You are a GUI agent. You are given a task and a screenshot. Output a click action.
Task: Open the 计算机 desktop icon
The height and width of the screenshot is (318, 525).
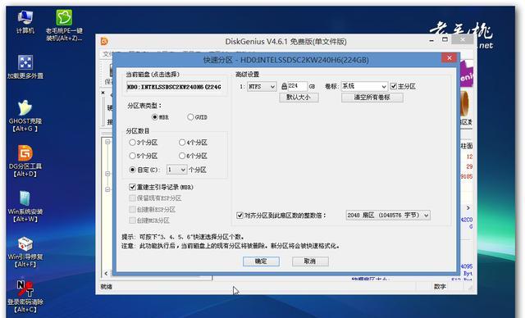coord(25,22)
